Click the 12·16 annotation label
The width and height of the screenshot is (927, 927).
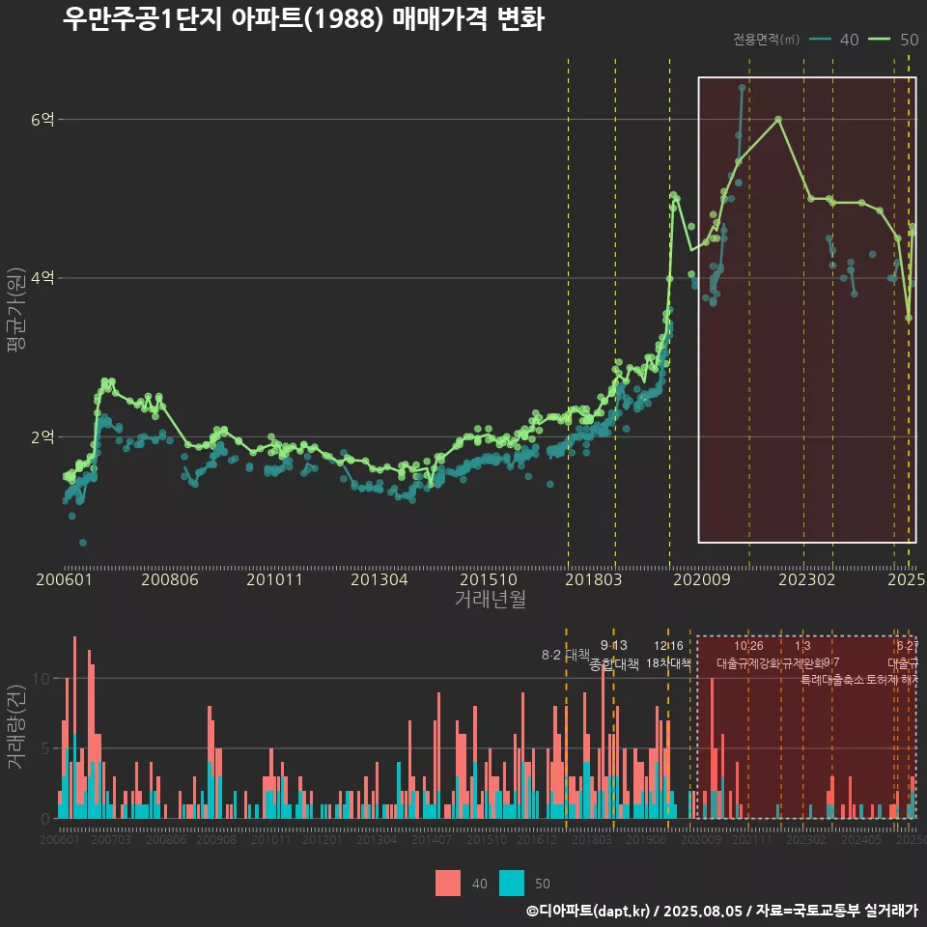pyautogui.click(x=668, y=646)
